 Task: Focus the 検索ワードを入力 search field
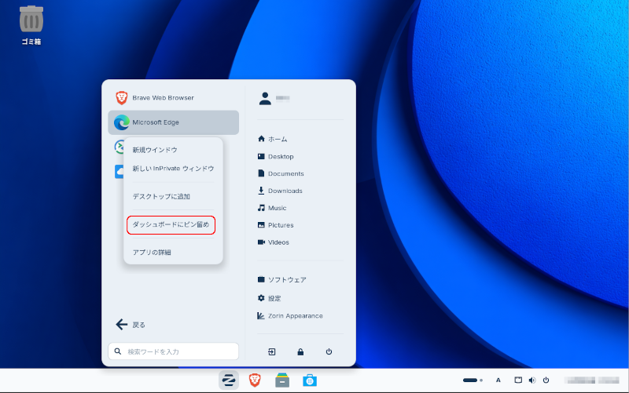pos(173,351)
